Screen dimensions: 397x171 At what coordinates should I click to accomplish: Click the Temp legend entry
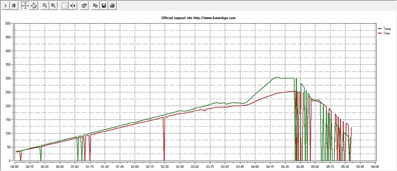[387, 29]
